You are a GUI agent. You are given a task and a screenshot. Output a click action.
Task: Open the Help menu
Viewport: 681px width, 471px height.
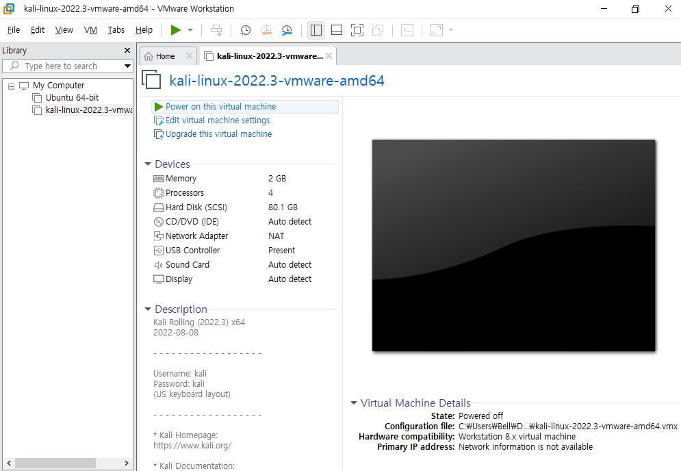click(144, 30)
